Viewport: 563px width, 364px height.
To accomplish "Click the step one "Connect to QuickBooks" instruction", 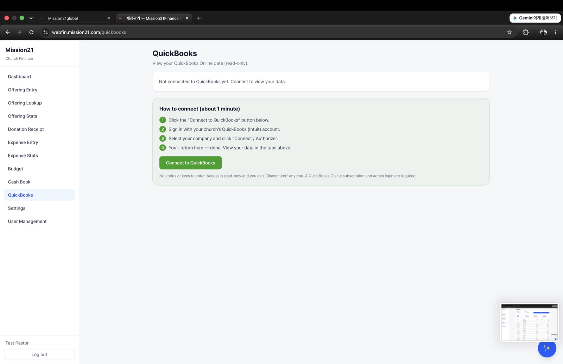I will click(x=219, y=120).
